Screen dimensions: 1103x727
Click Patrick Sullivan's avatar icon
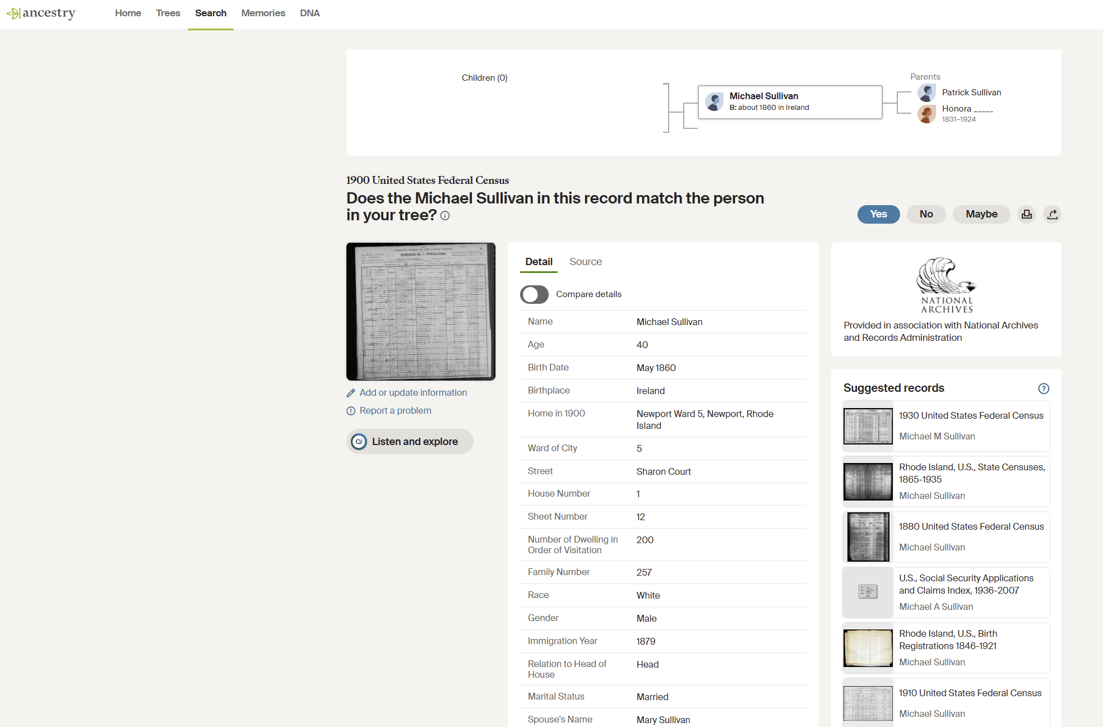[x=926, y=92]
